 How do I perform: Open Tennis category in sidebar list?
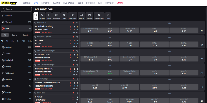tap(16, 54)
